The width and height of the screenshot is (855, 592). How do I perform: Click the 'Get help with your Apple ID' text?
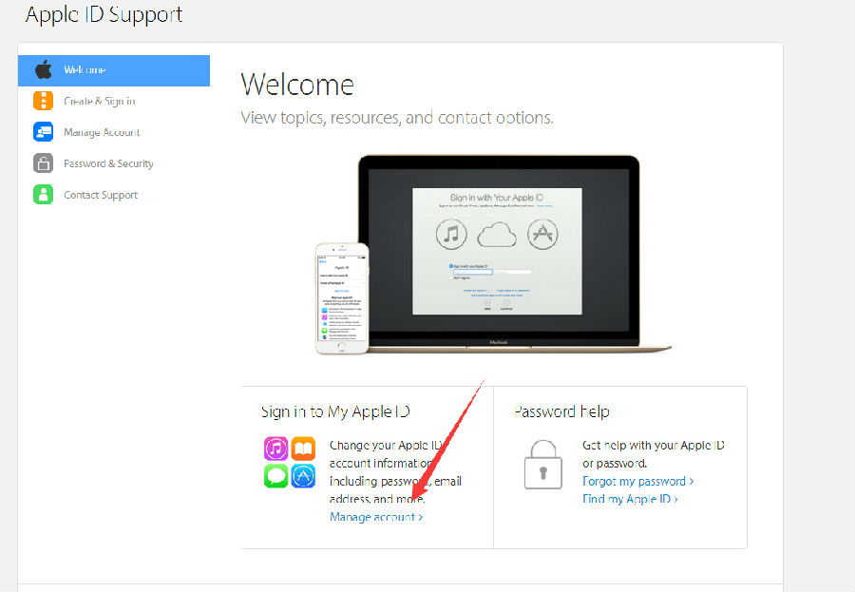[x=654, y=446]
